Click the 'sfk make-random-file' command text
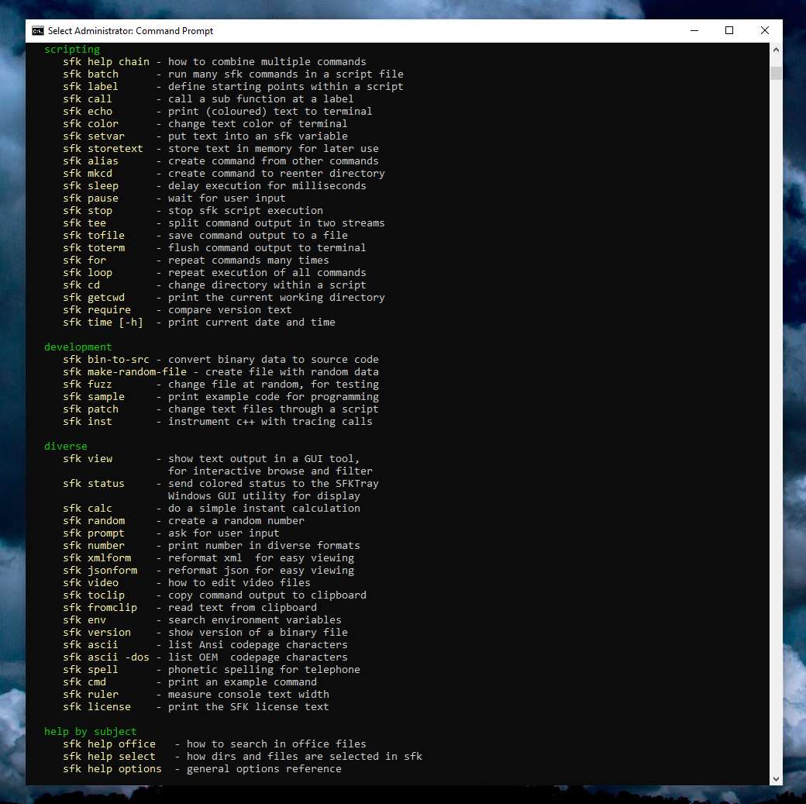The image size is (806, 804). click(x=125, y=371)
